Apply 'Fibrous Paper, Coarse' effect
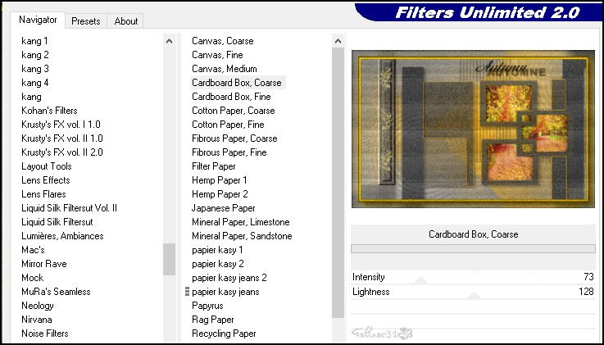 pyautogui.click(x=234, y=138)
